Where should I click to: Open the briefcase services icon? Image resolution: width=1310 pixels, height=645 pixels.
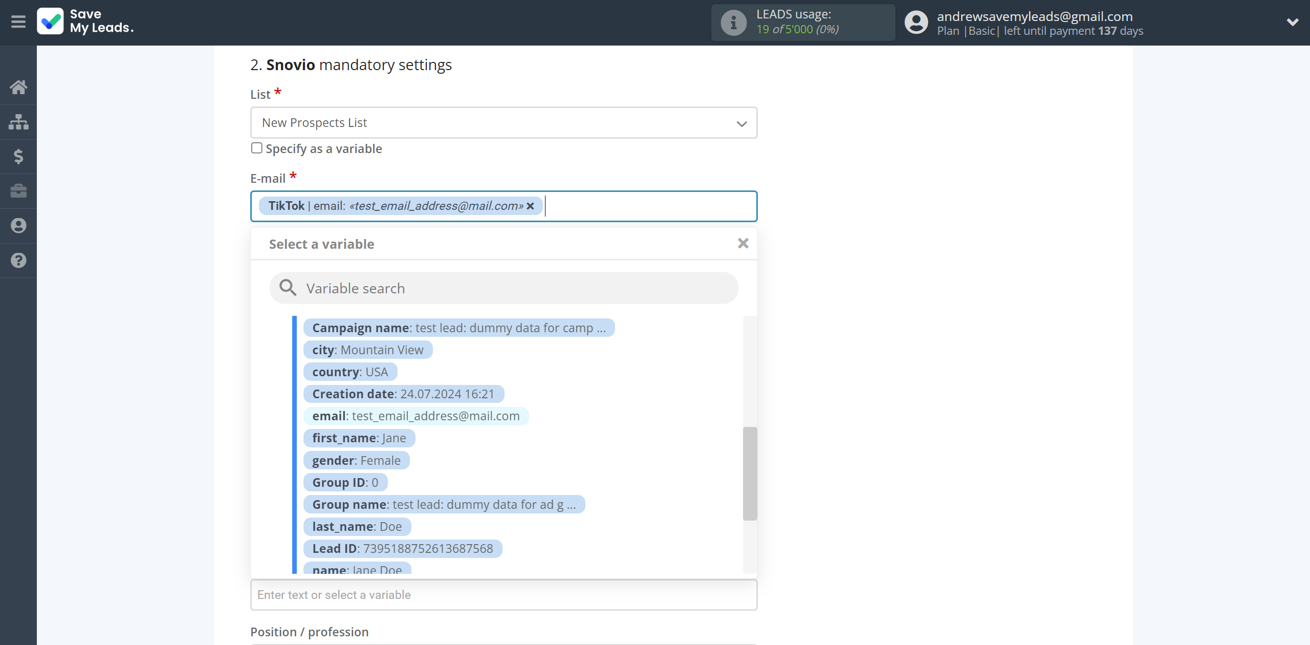pos(18,191)
